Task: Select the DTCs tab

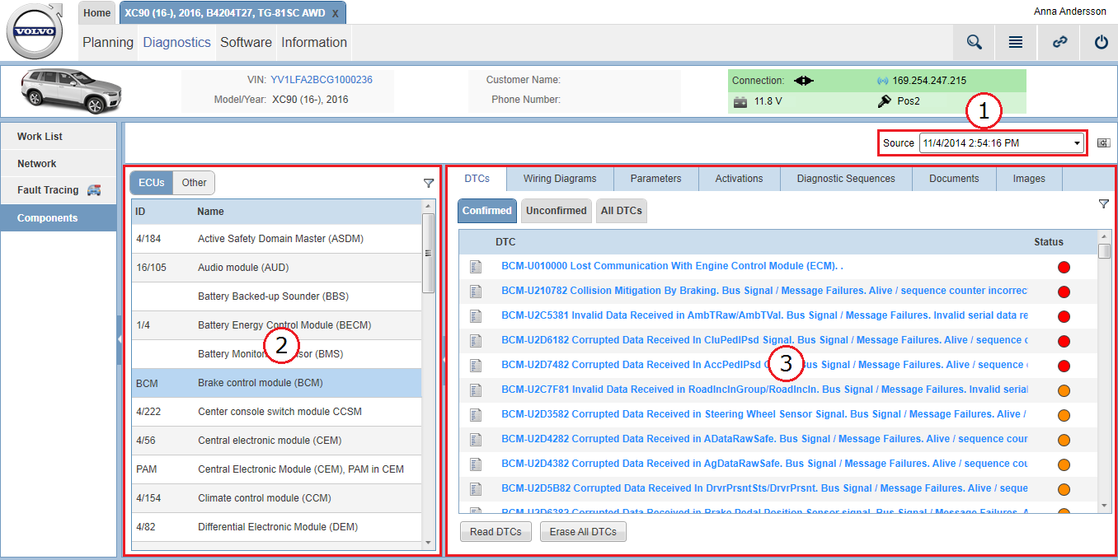Action: pyautogui.click(x=477, y=179)
